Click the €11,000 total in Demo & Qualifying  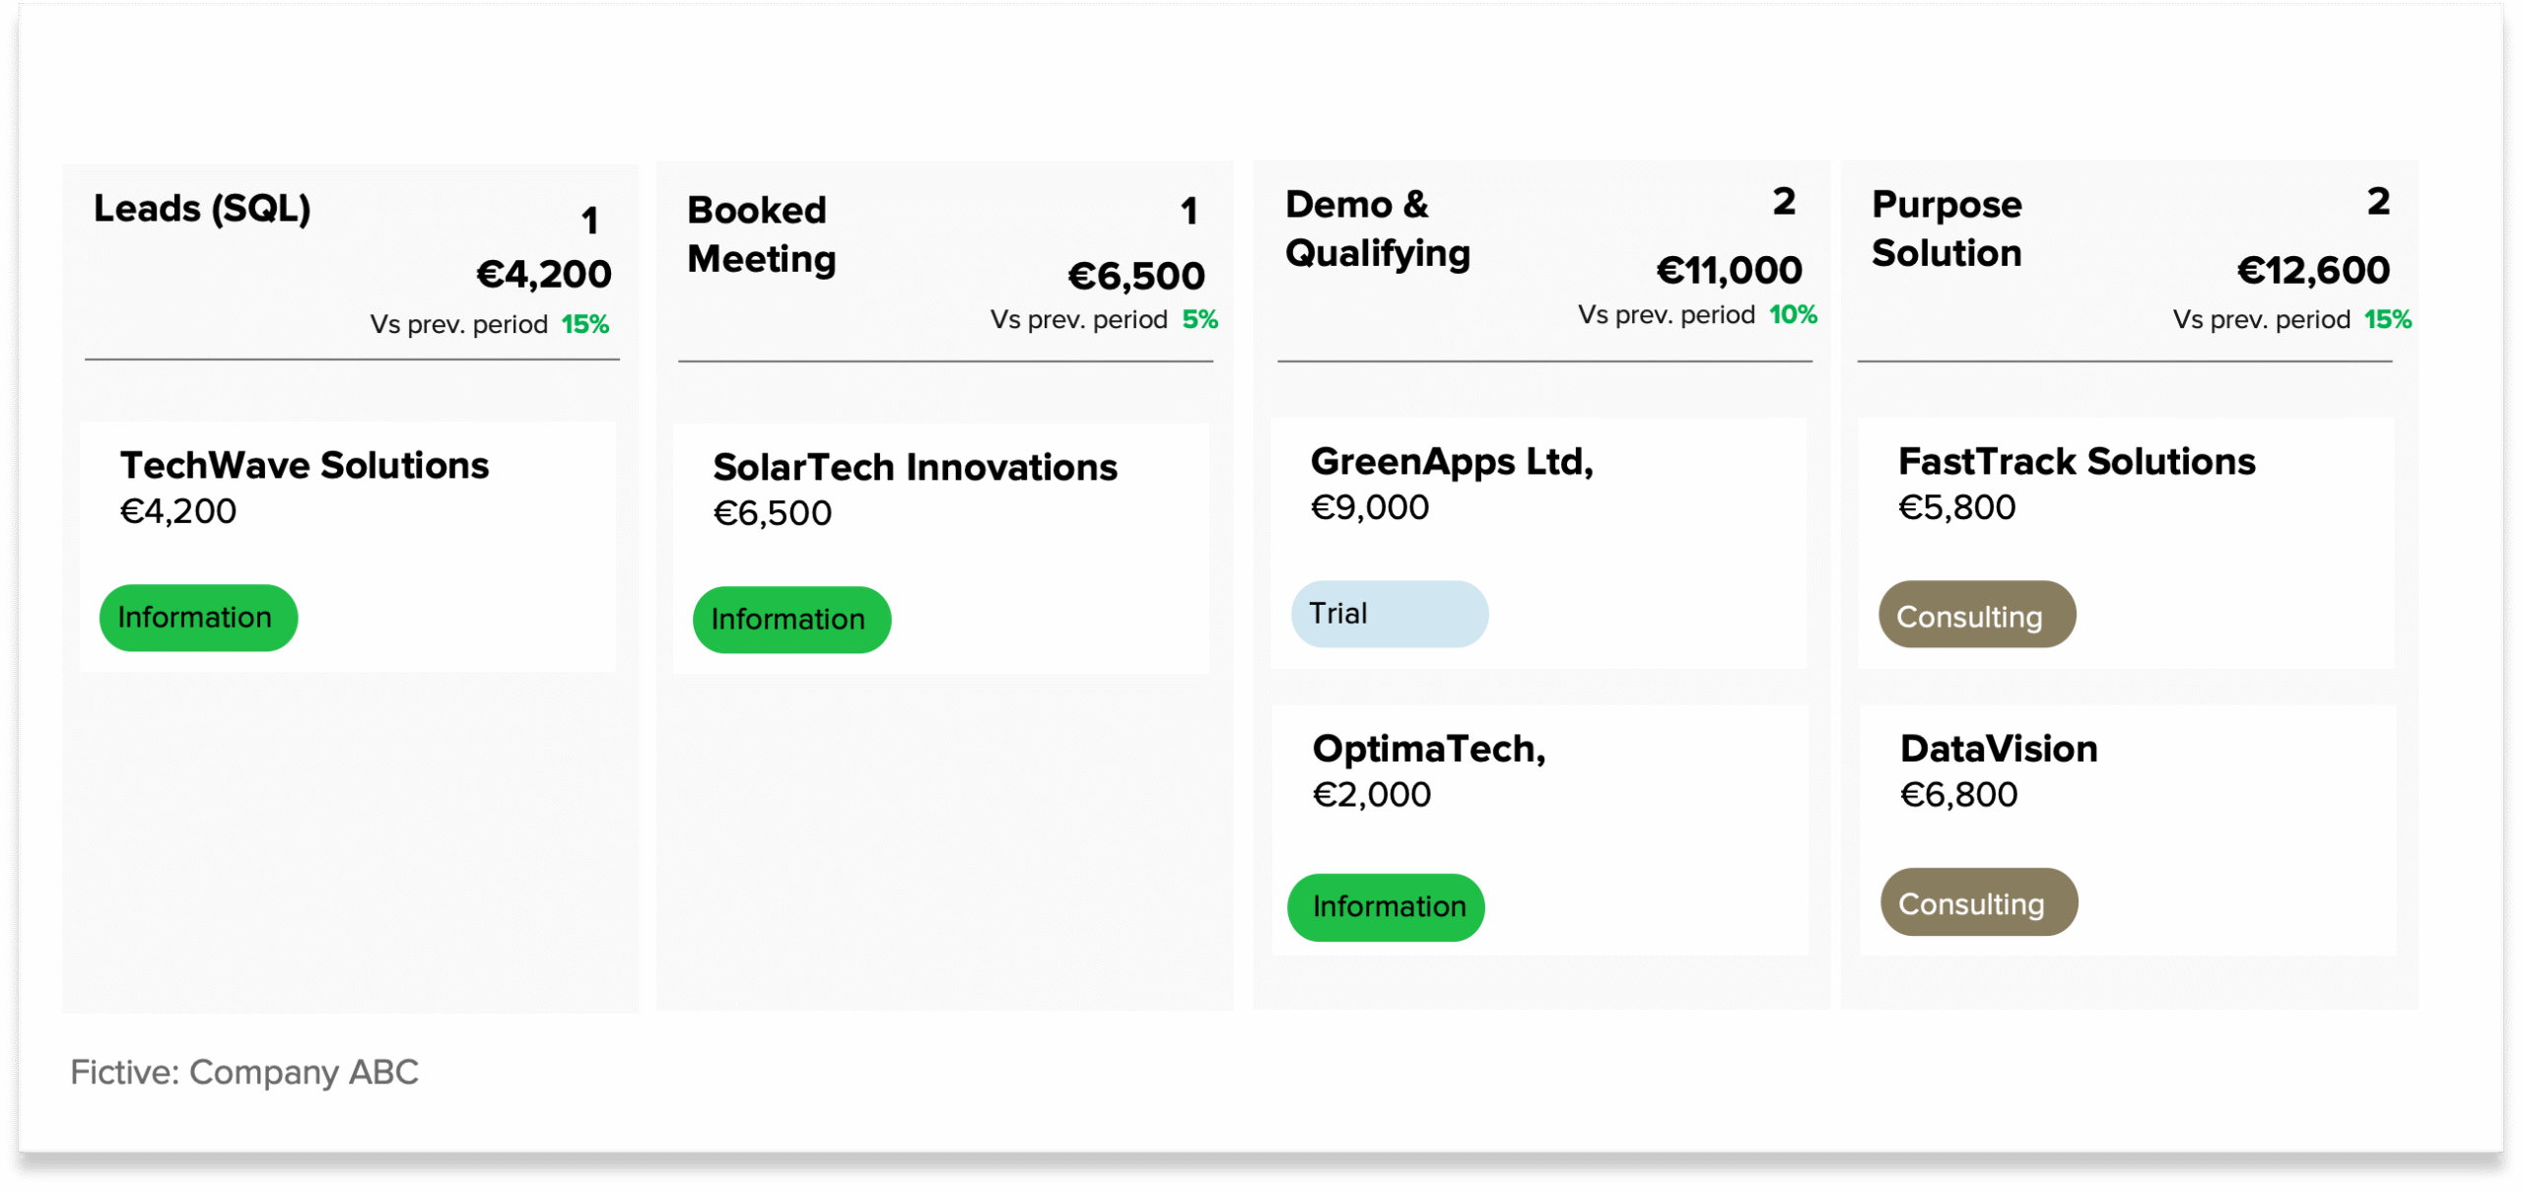(x=1729, y=271)
